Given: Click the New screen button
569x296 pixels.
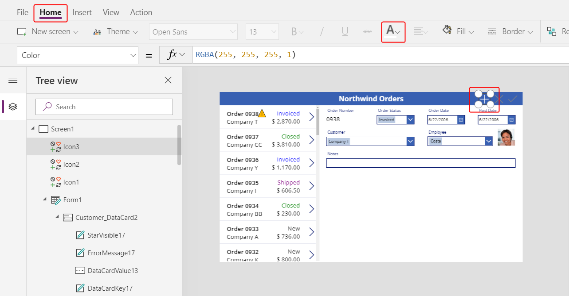Looking at the screenshot, I should (x=47, y=32).
